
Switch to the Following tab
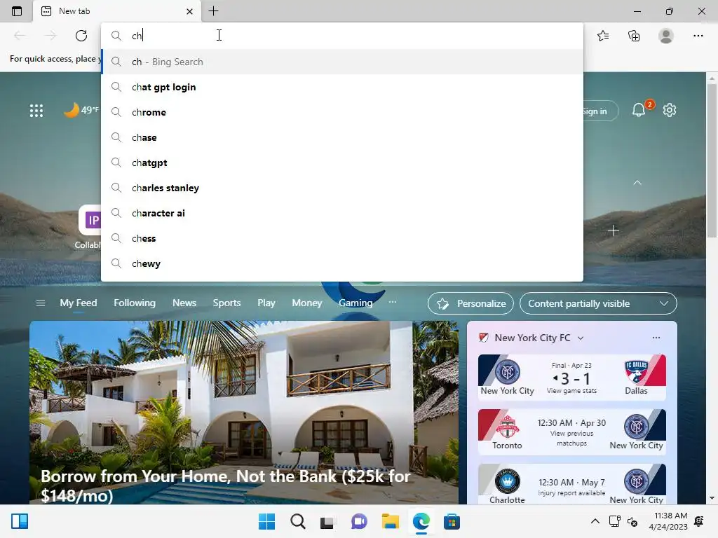pyautogui.click(x=135, y=303)
